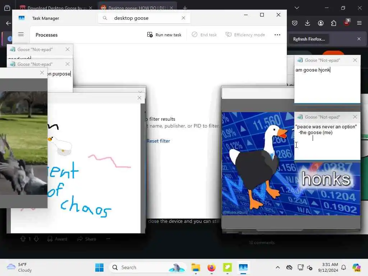Image resolution: width=368 pixels, height=276 pixels.
Task: Click the Reset filter link
Action: (158, 141)
